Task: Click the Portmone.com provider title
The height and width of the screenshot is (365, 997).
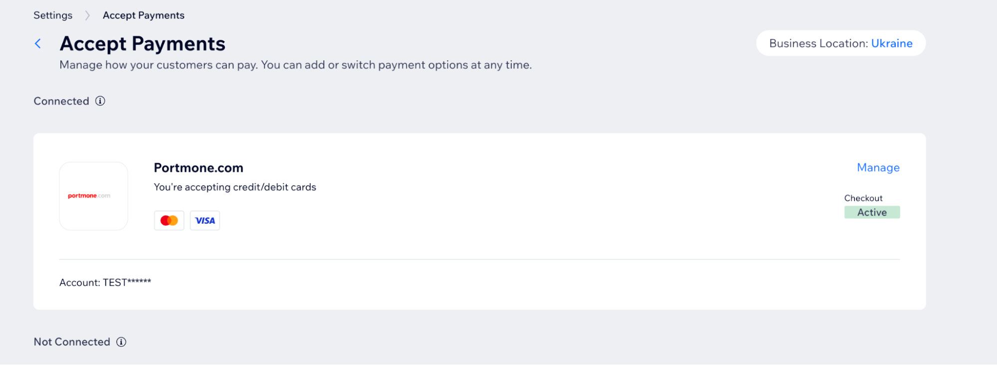Action: click(x=199, y=168)
